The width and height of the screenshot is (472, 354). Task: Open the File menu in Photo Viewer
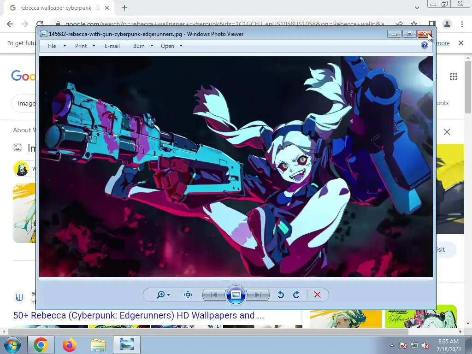(x=52, y=46)
